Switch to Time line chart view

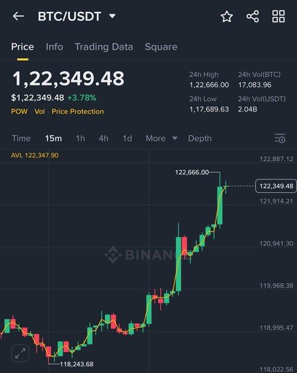tap(21, 138)
